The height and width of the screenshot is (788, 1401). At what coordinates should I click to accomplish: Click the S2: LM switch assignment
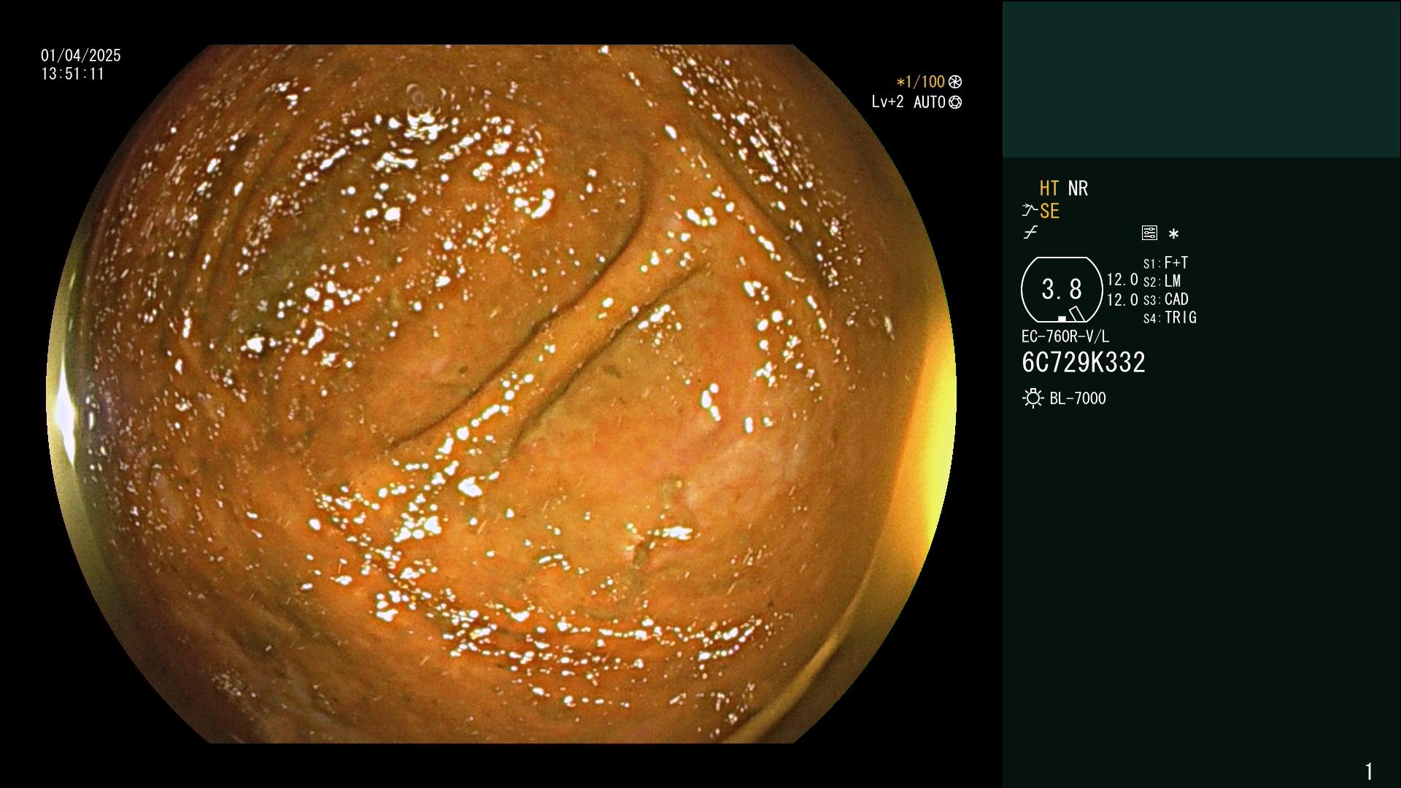point(1162,281)
